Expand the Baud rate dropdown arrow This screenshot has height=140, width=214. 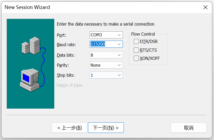119,44
